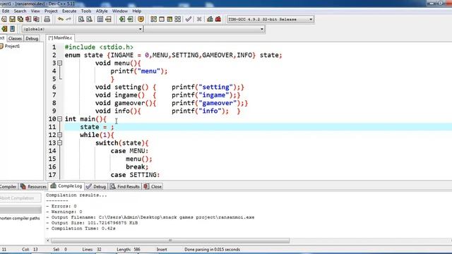Switch to the Resources bottom tab
The image size is (452, 254).
(33, 186)
